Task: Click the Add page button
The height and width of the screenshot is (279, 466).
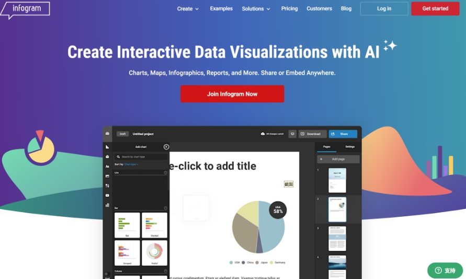Action: tap(338, 159)
